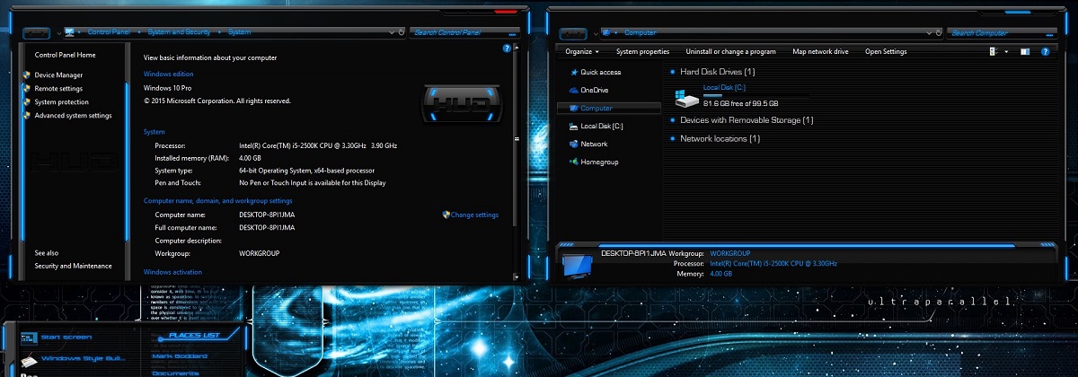Screen dimensions: 1078x377
Task: Open the Organize menu
Action: pyautogui.click(x=582, y=52)
